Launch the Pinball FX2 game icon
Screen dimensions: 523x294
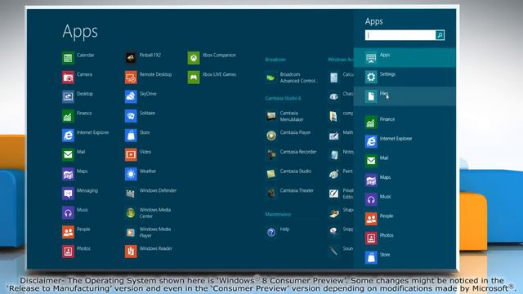pos(131,58)
